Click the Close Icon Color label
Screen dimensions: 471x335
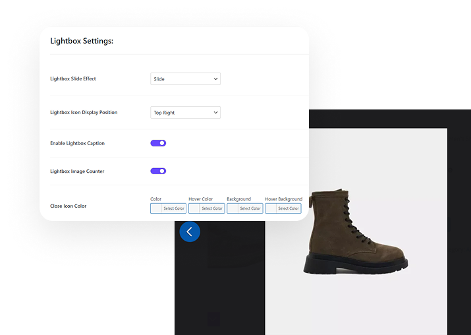point(68,206)
